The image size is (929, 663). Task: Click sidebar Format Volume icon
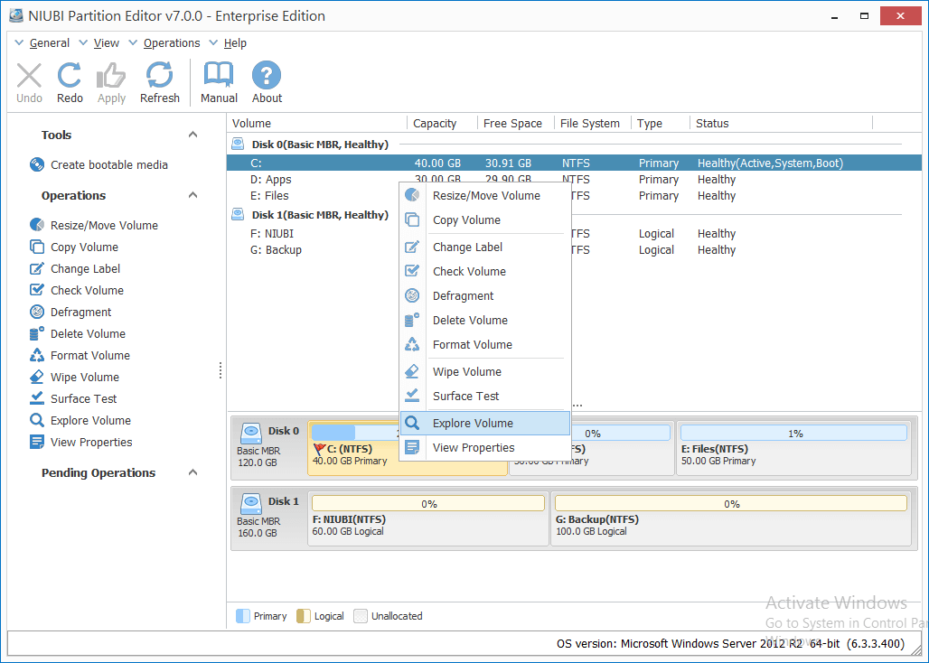click(x=37, y=355)
